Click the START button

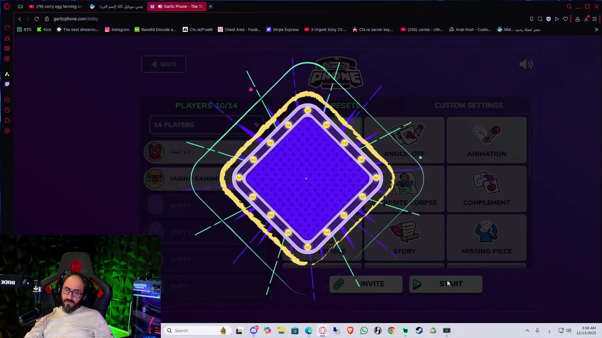click(446, 284)
